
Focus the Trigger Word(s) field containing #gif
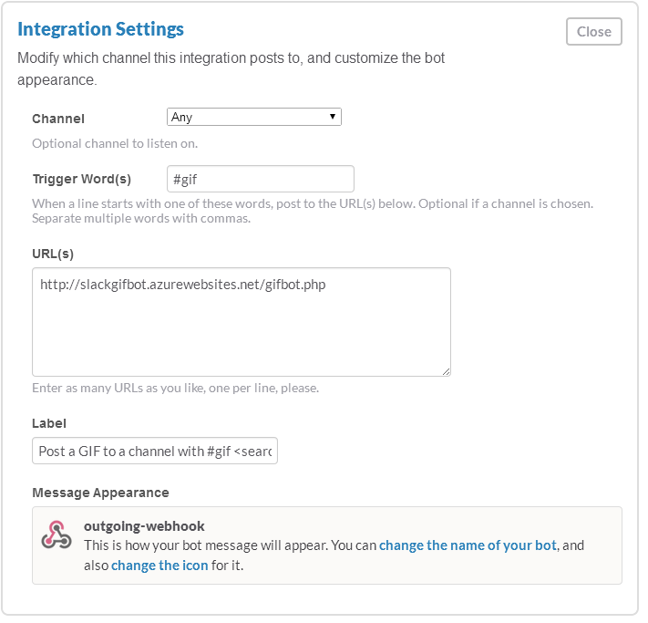pos(260,179)
